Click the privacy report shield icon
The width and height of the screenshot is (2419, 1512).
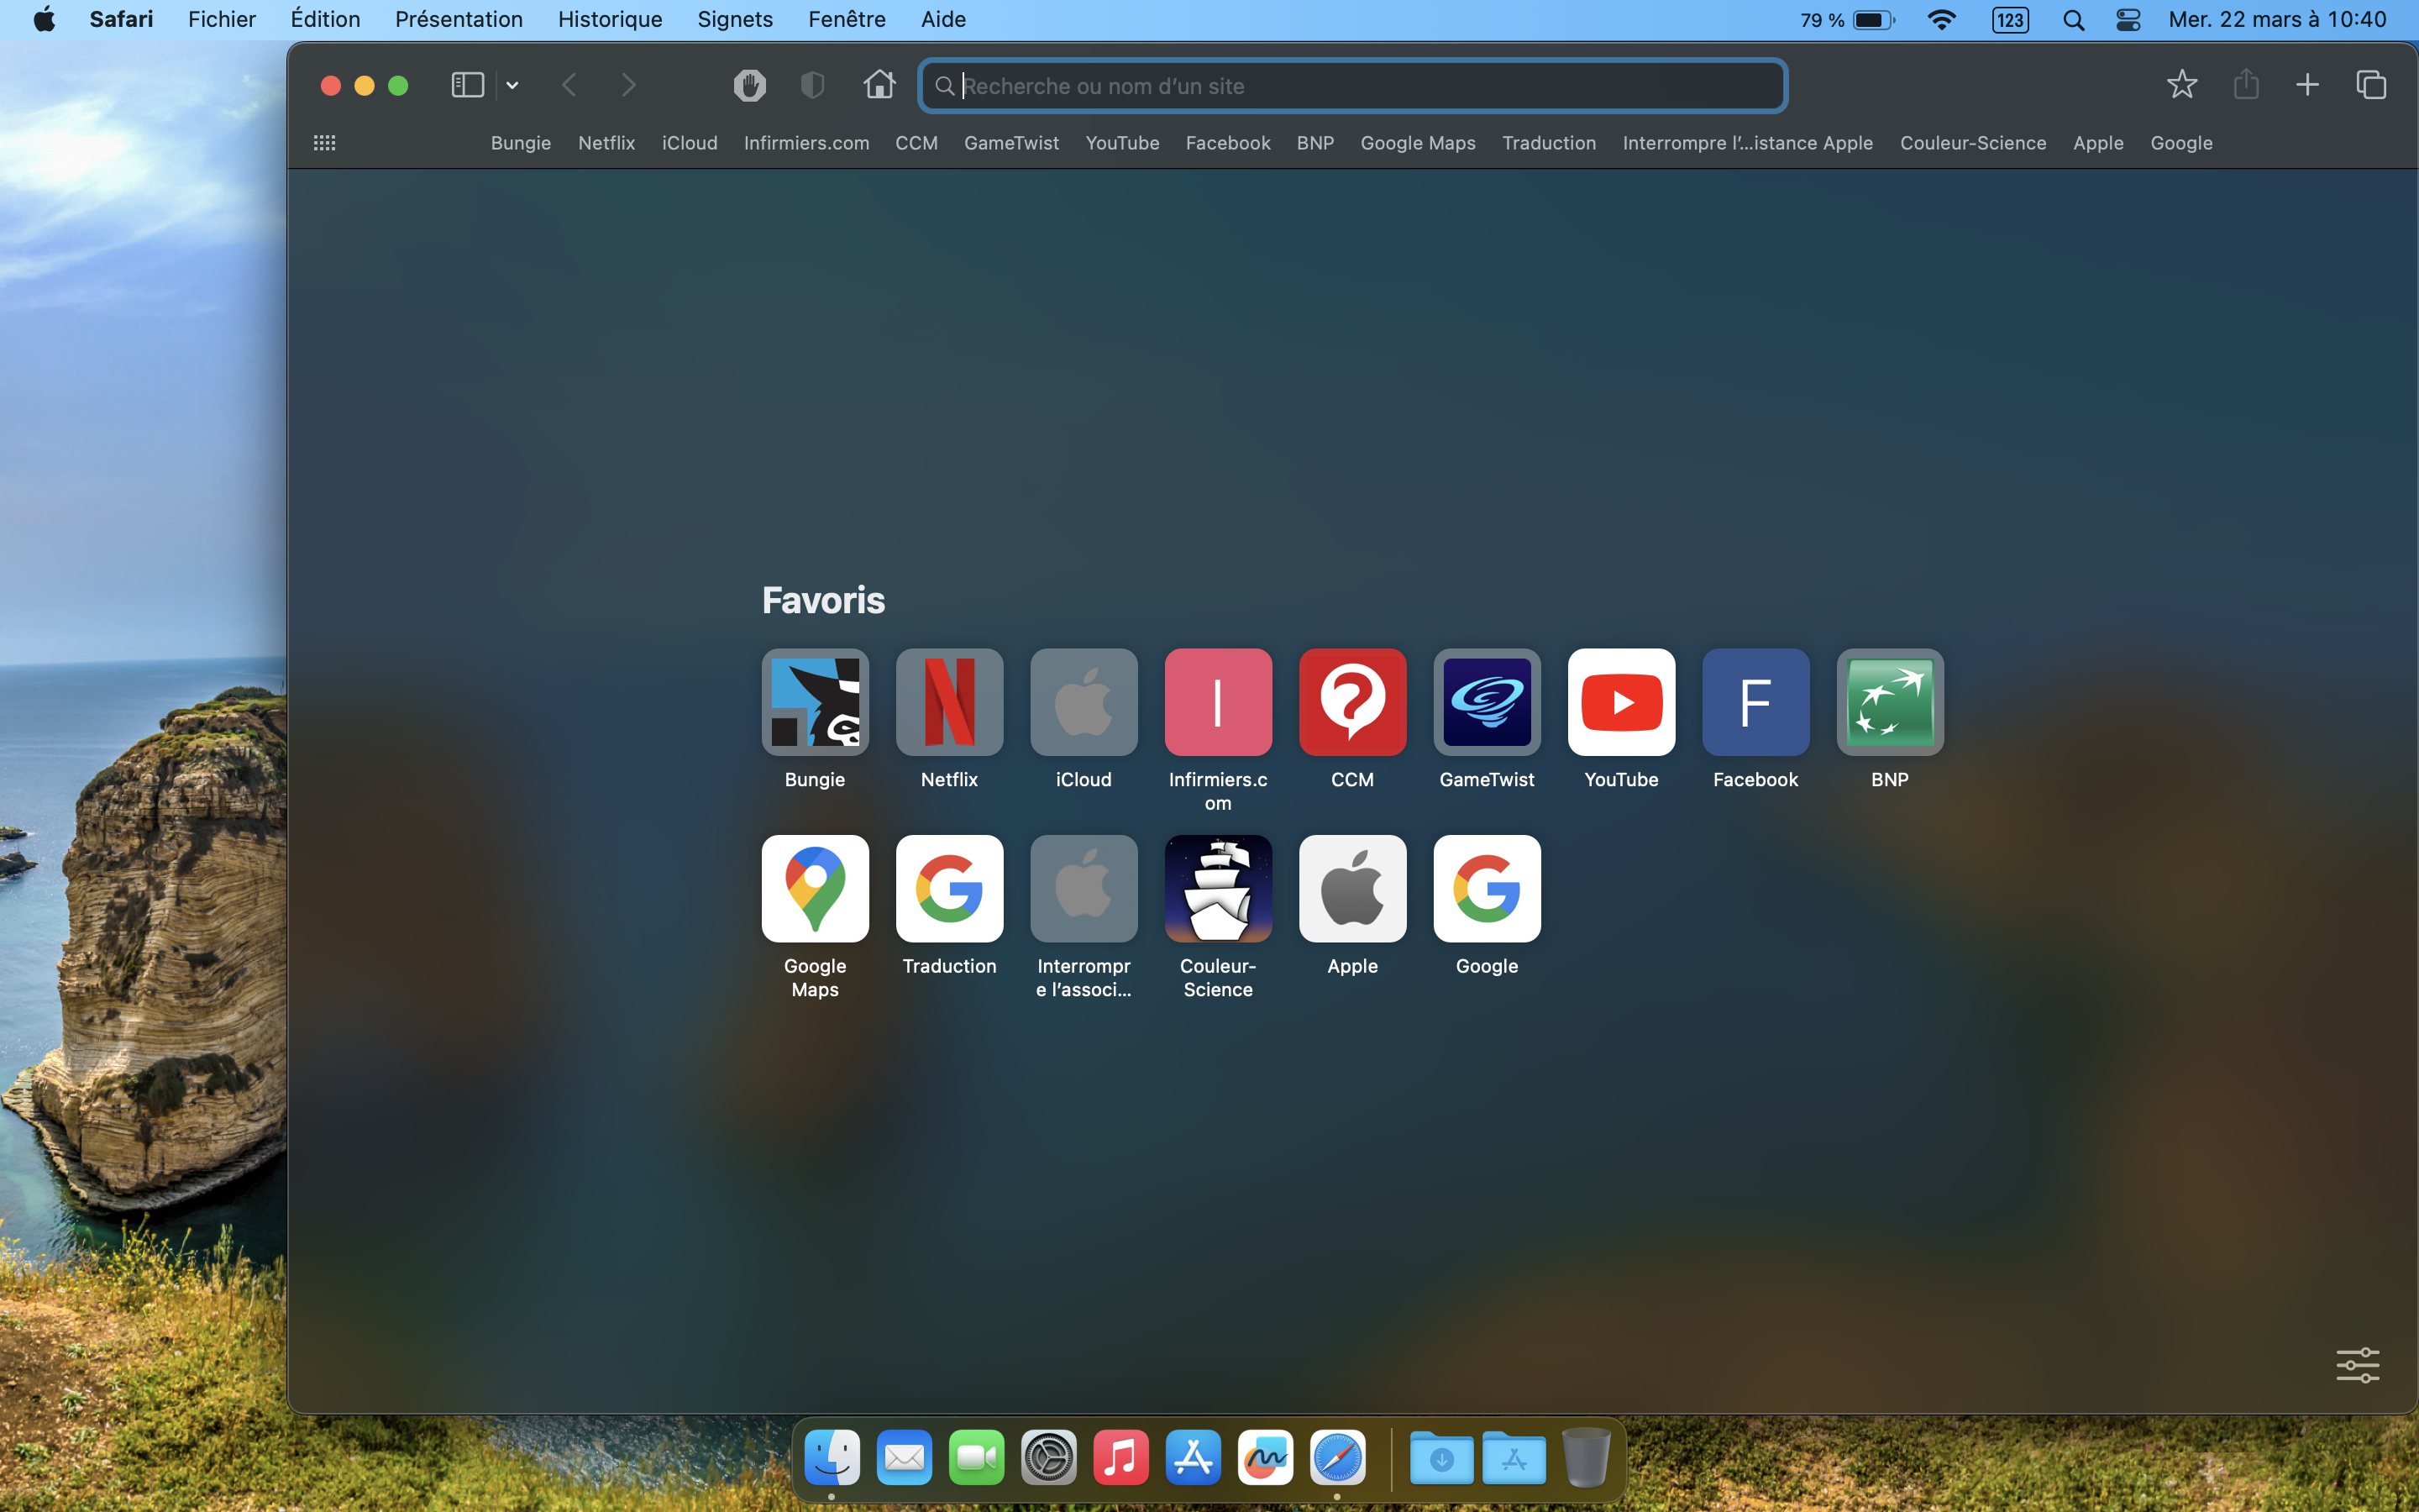point(813,85)
